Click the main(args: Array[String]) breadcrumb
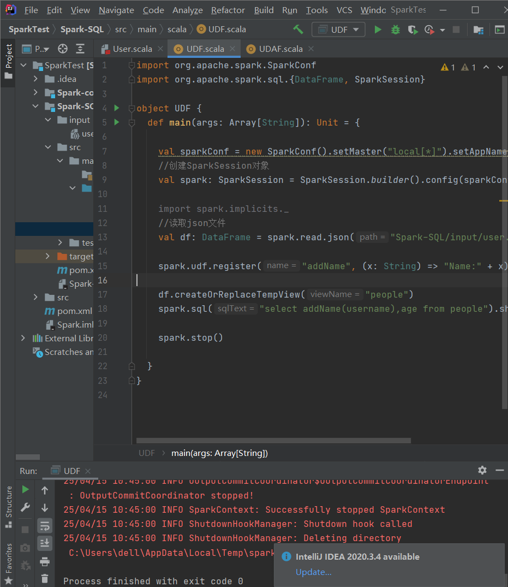Screen dimensions: 508x587 click(x=219, y=453)
